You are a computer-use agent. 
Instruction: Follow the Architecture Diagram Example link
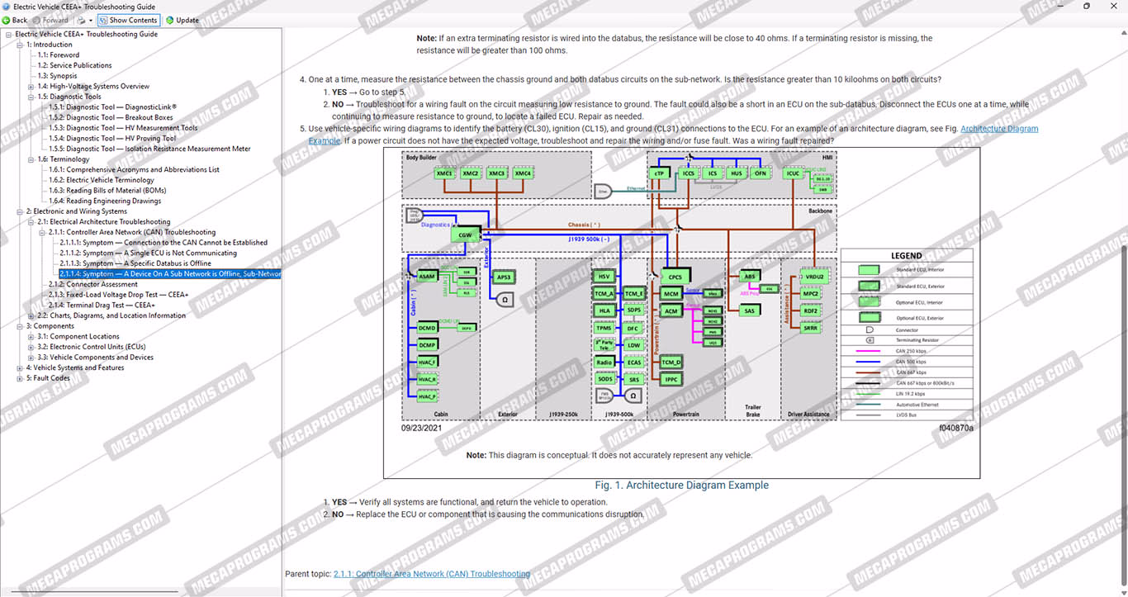[x=999, y=129]
